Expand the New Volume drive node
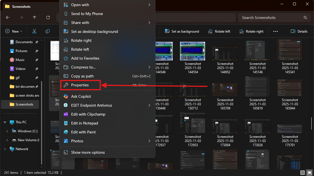 (7, 140)
